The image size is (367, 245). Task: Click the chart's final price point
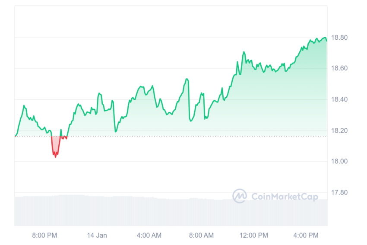coord(327,41)
